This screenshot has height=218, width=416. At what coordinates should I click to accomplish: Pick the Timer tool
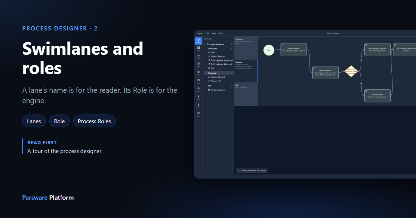[198, 114]
